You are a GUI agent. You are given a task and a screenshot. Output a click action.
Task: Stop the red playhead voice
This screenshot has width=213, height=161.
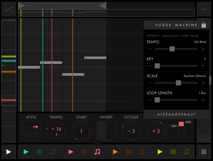84,152
